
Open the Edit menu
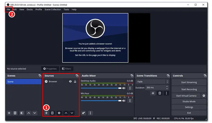[15, 9]
